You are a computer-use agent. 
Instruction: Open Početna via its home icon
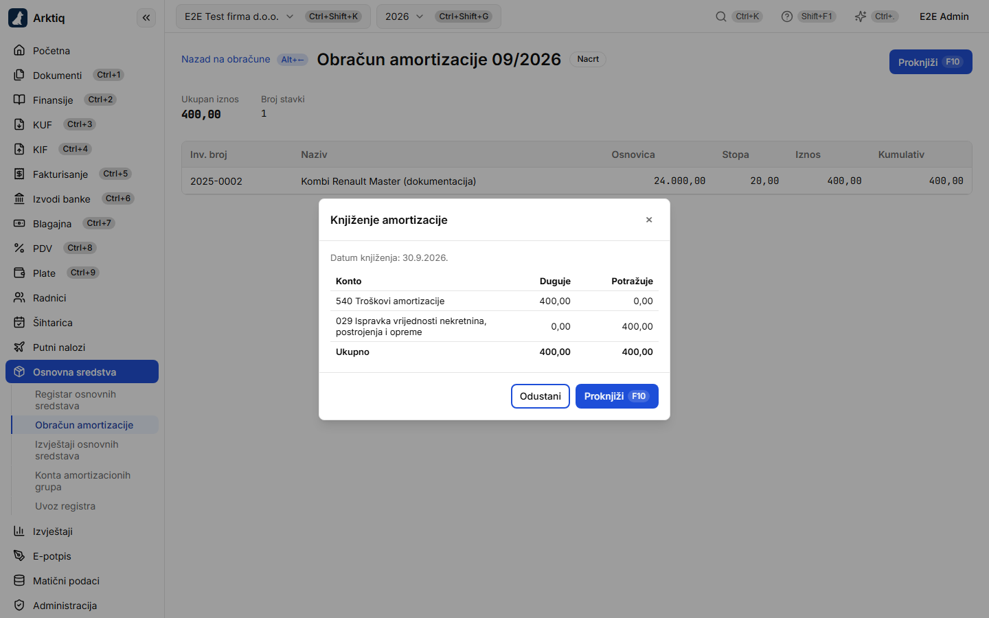[x=19, y=50]
